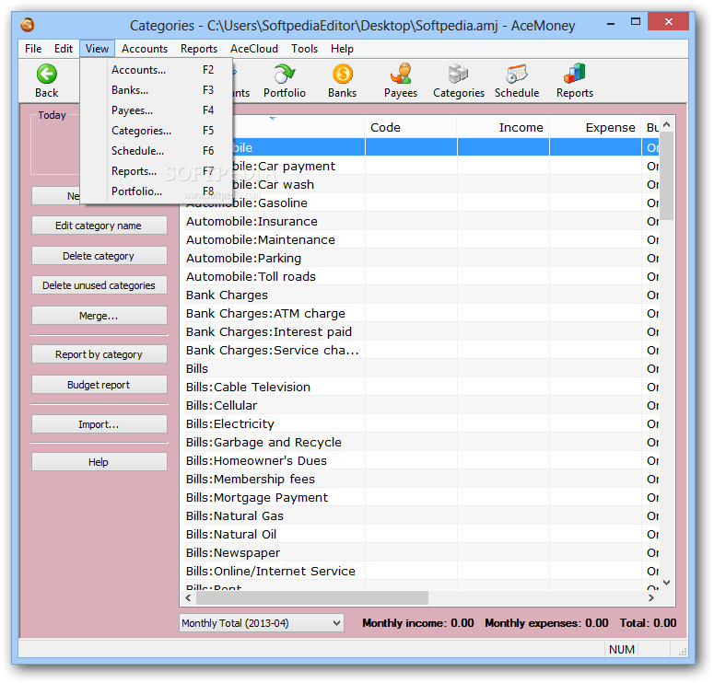Viewport: 714px width, 683px height.
Task: Select Bills:Cable Television row
Action: pyautogui.click(x=419, y=388)
